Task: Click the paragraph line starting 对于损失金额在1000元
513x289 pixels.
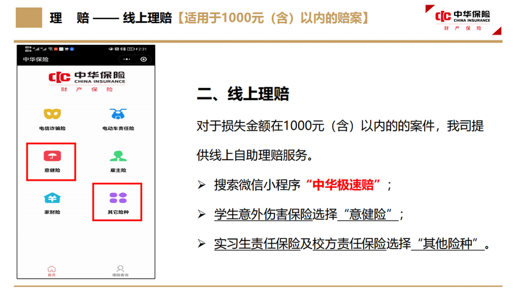Action: pyautogui.click(x=340, y=126)
